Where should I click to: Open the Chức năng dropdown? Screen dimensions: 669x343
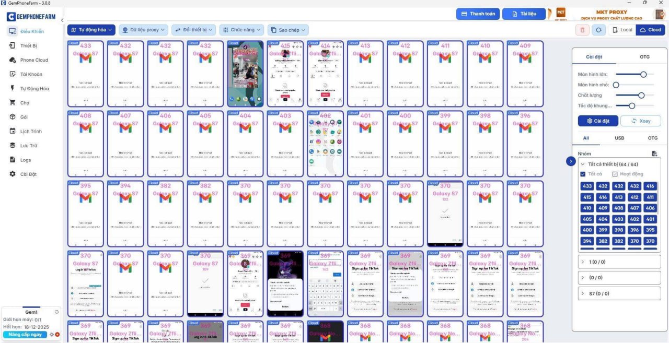coord(241,30)
